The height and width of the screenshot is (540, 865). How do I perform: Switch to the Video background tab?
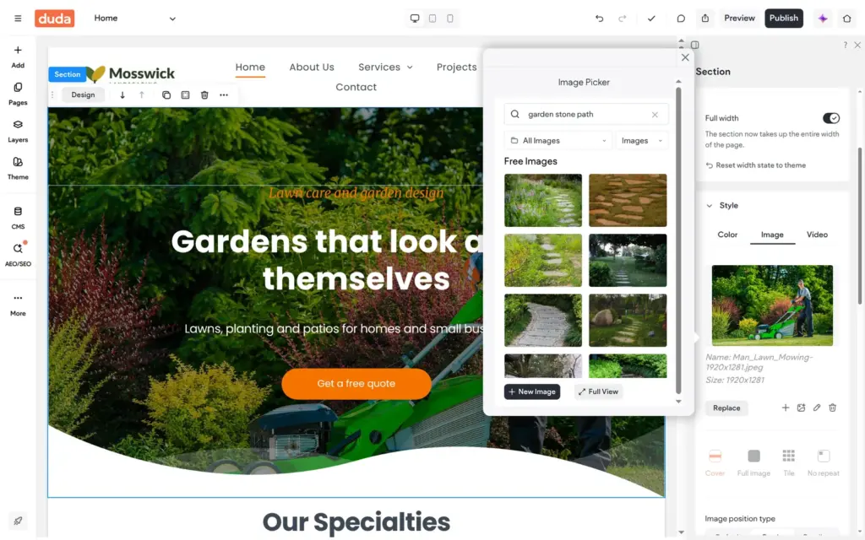[817, 235]
